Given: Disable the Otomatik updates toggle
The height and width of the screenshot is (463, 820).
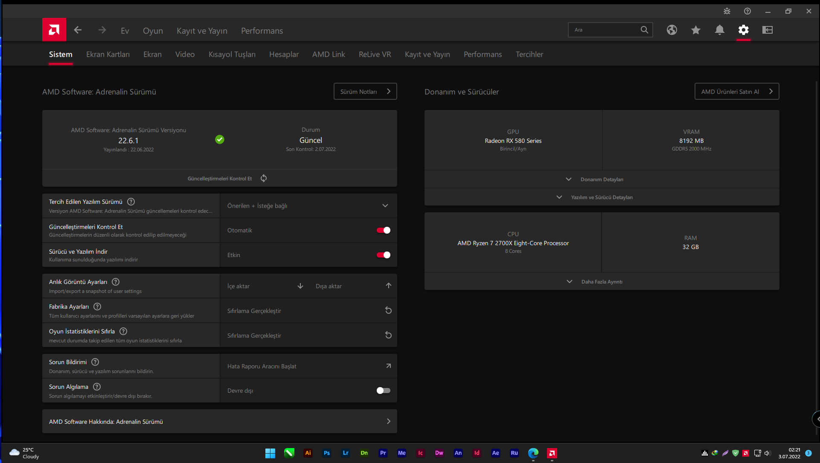Looking at the screenshot, I should click(x=383, y=230).
